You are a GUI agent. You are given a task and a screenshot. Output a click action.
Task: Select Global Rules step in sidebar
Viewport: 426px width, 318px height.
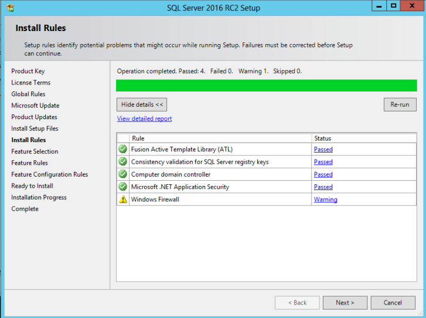28,94
